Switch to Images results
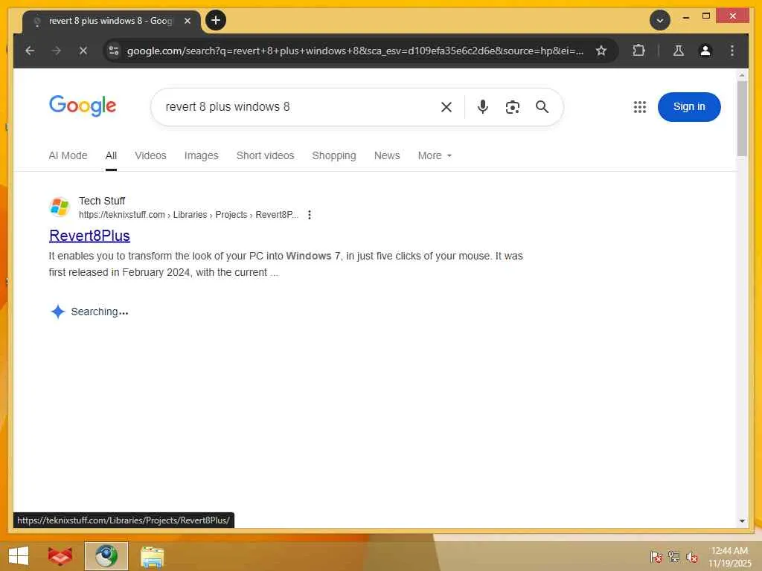This screenshot has height=571, width=762. point(201,155)
